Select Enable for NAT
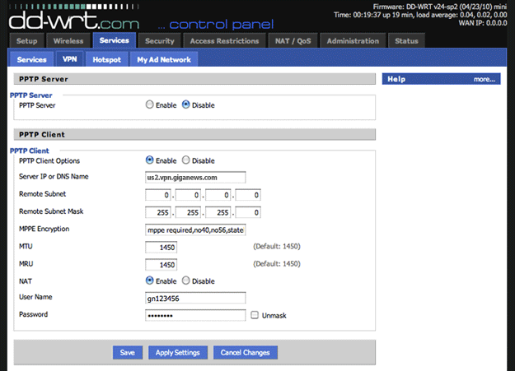515x371 pixels. [149, 281]
